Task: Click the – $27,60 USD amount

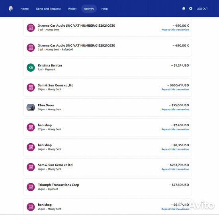Action: (179, 185)
